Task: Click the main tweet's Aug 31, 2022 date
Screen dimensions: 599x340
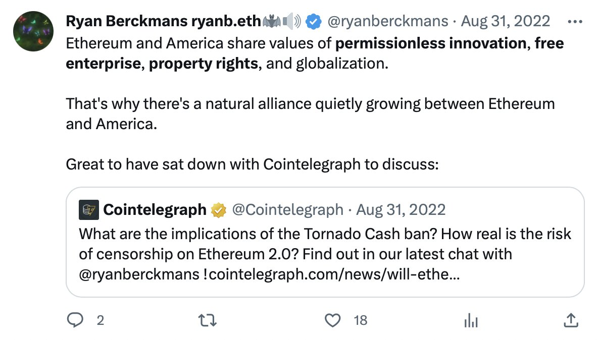Action: pyautogui.click(x=505, y=22)
